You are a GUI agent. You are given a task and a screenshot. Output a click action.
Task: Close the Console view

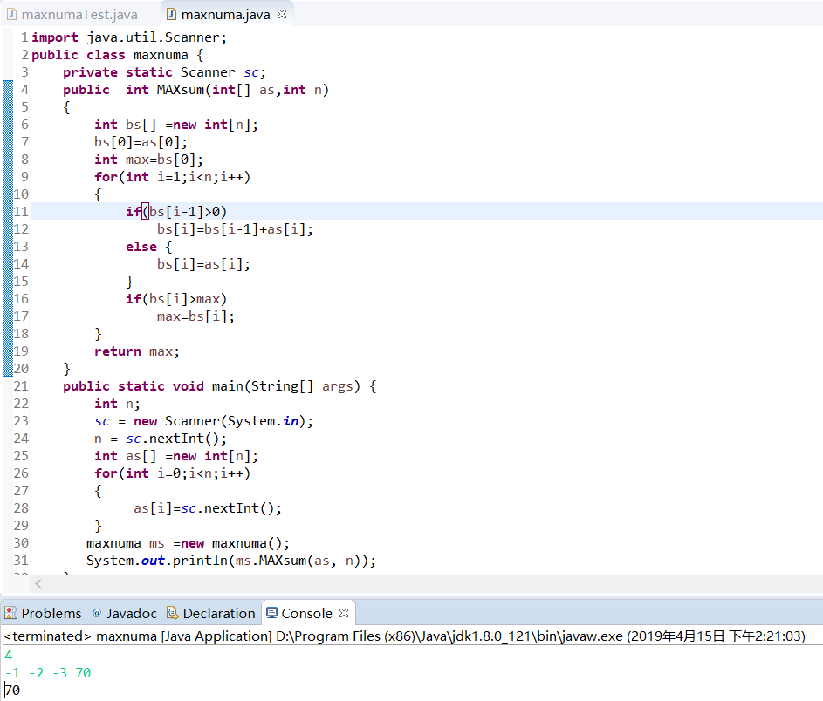(344, 613)
